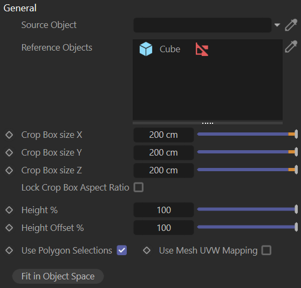Image resolution: width=301 pixels, height=288 pixels.
Task: Enable Lock Crop Box Aspect Ratio checkbox
Action: click(x=139, y=187)
